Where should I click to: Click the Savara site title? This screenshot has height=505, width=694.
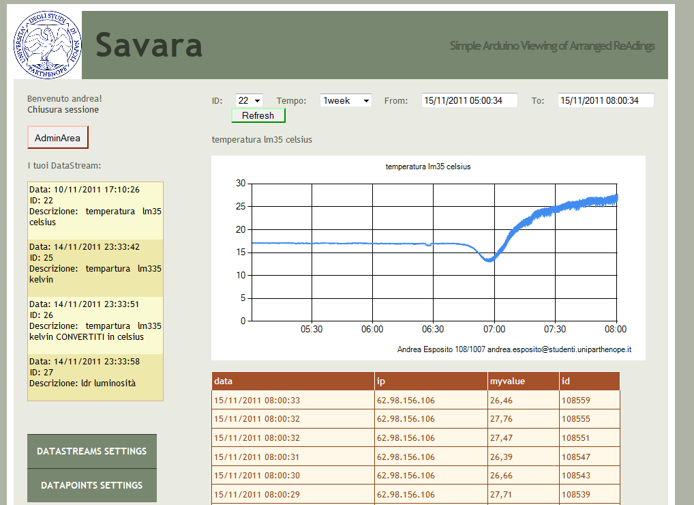(149, 45)
